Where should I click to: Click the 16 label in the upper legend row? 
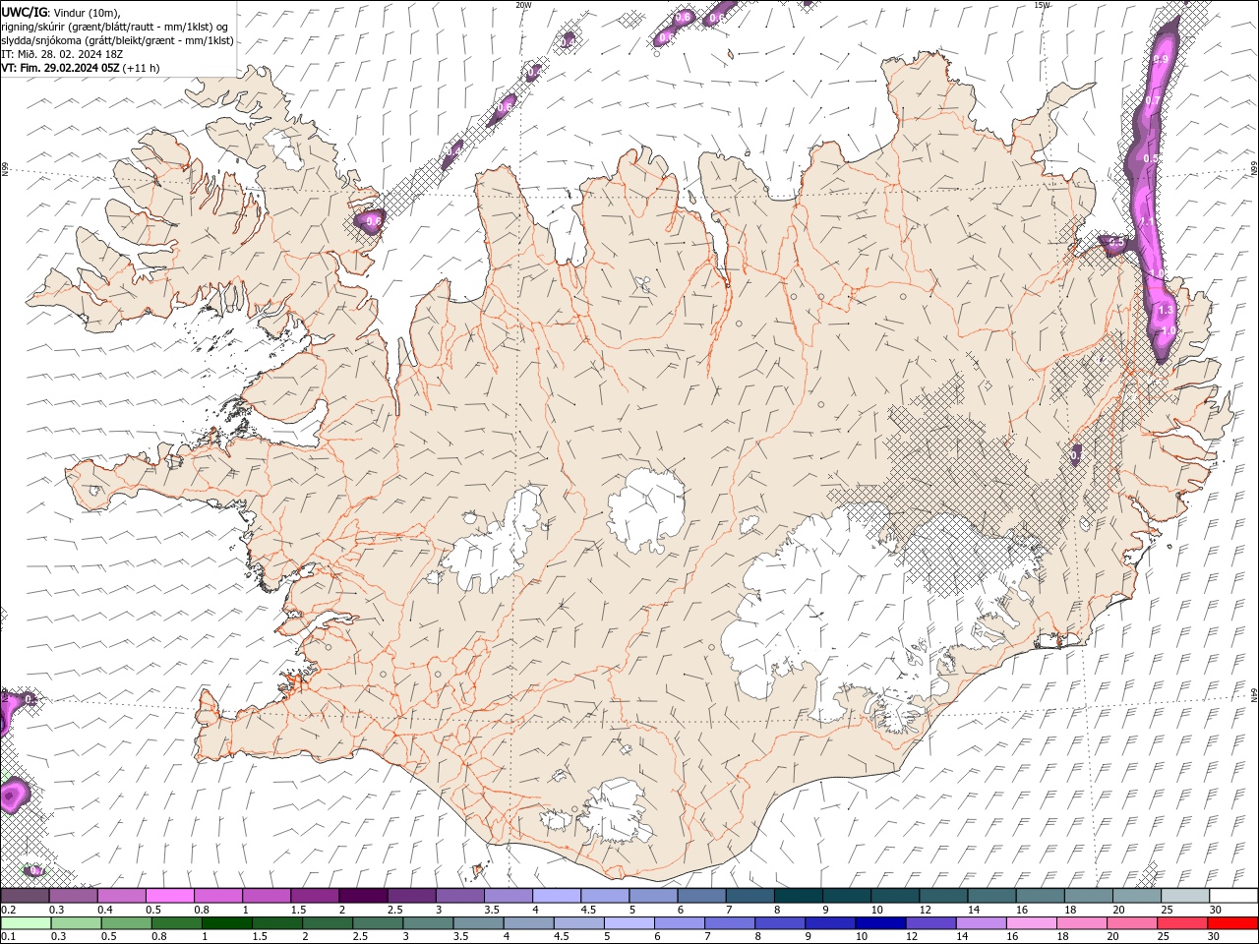click(1022, 910)
